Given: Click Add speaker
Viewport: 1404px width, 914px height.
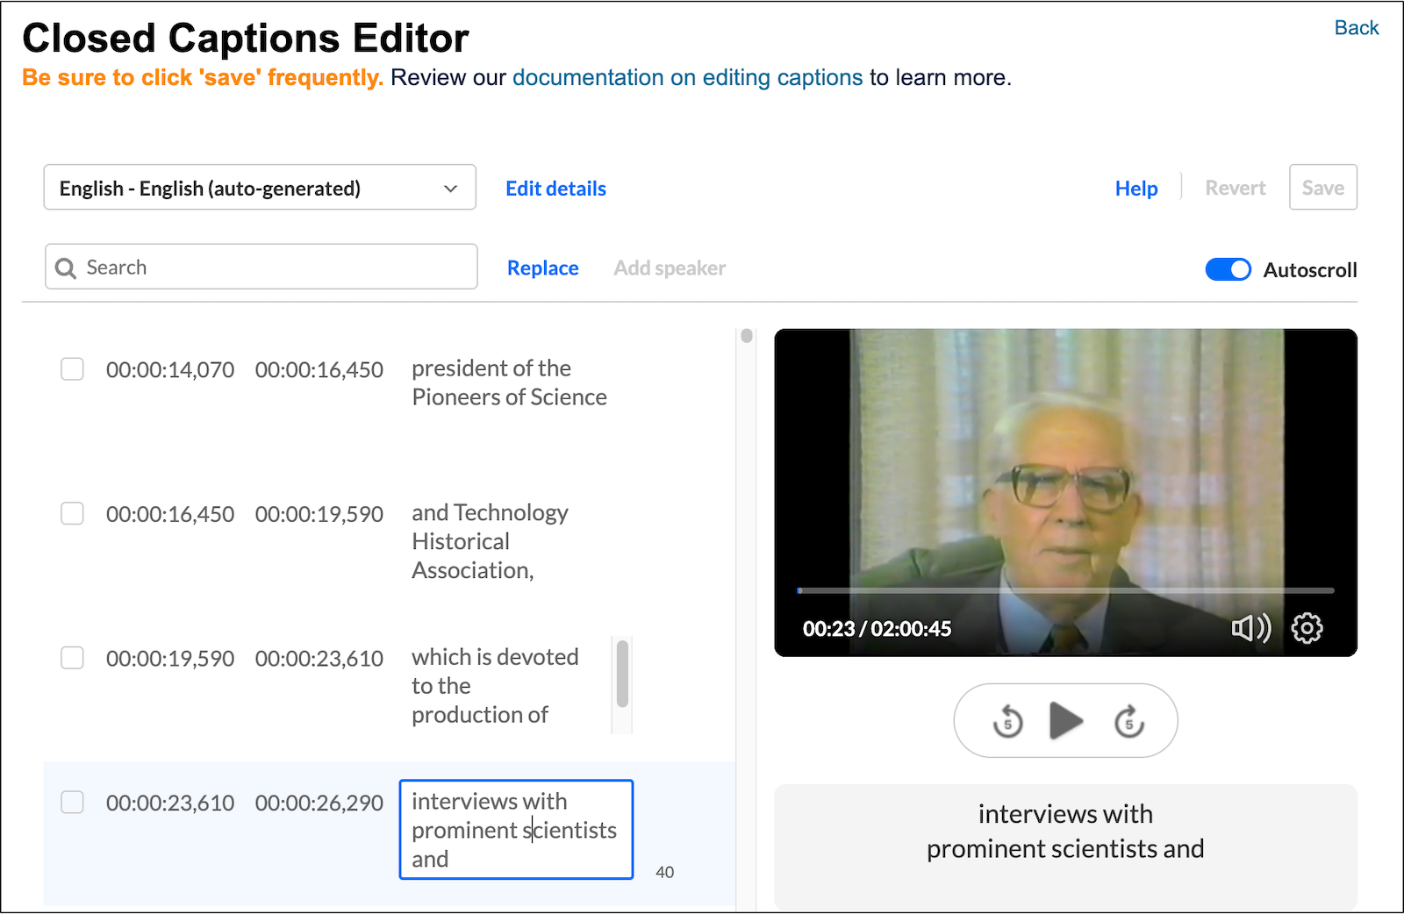Looking at the screenshot, I should 670,268.
